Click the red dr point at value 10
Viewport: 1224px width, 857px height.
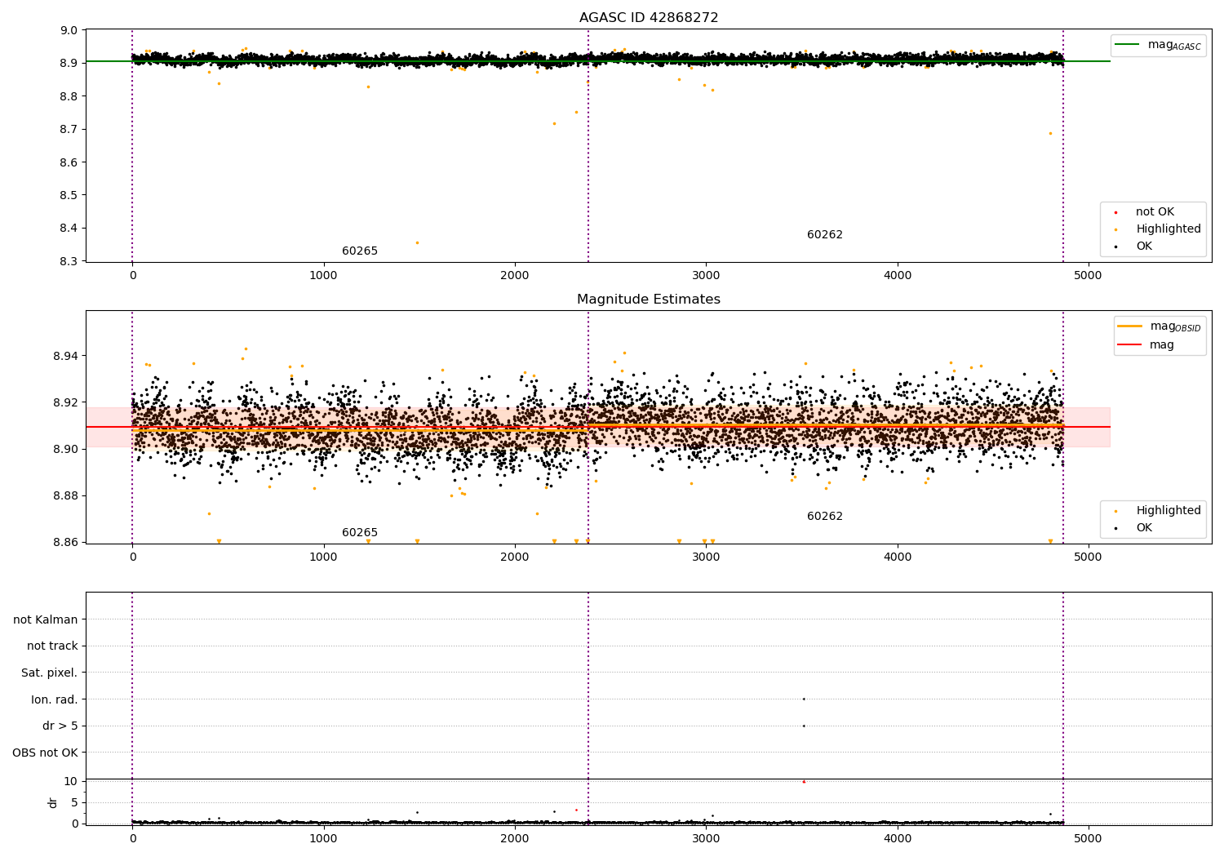[x=804, y=782]
